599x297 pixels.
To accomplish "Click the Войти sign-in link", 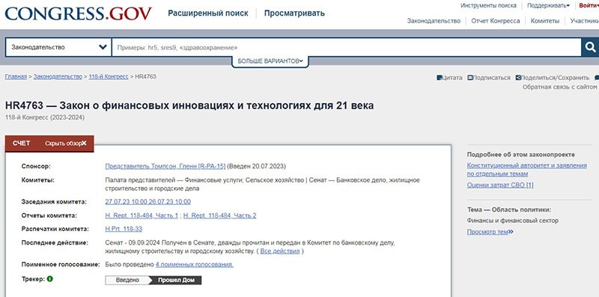I will pyautogui.click(x=589, y=6).
